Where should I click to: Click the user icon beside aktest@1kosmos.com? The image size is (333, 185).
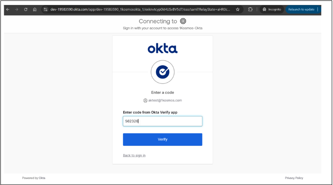click(145, 101)
